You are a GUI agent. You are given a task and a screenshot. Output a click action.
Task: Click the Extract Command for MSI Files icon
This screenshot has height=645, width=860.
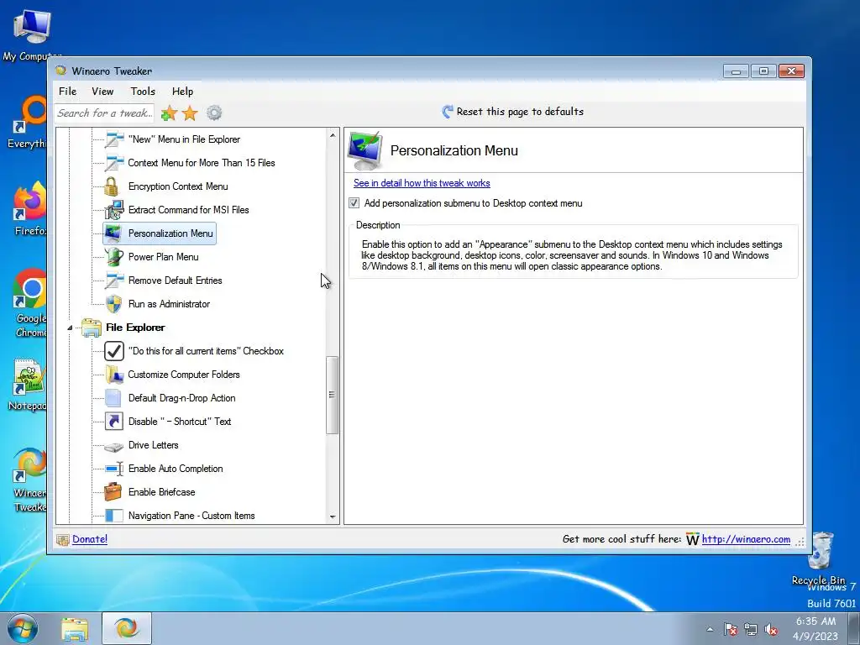tap(113, 210)
